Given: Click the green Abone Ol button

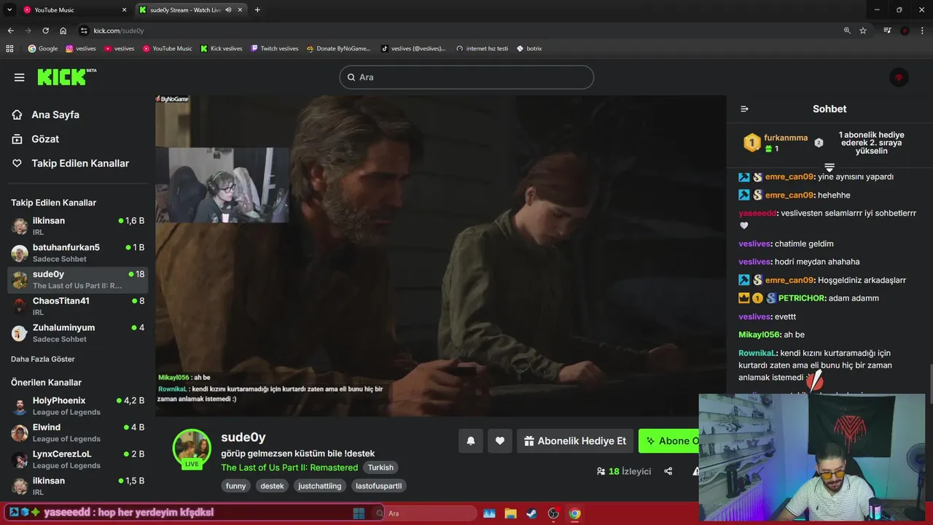Looking at the screenshot, I should click(x=669, y=440).
